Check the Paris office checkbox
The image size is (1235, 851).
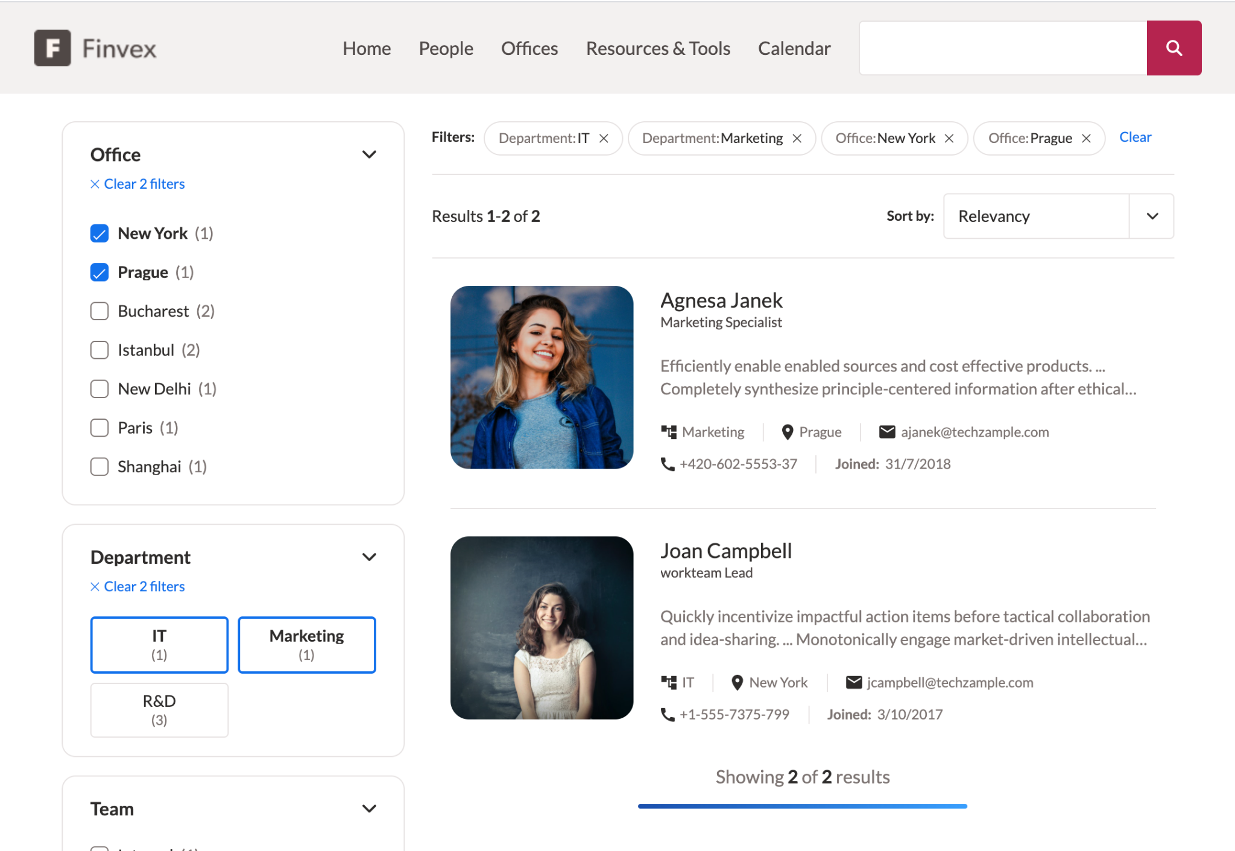click(x=99, y=428)
